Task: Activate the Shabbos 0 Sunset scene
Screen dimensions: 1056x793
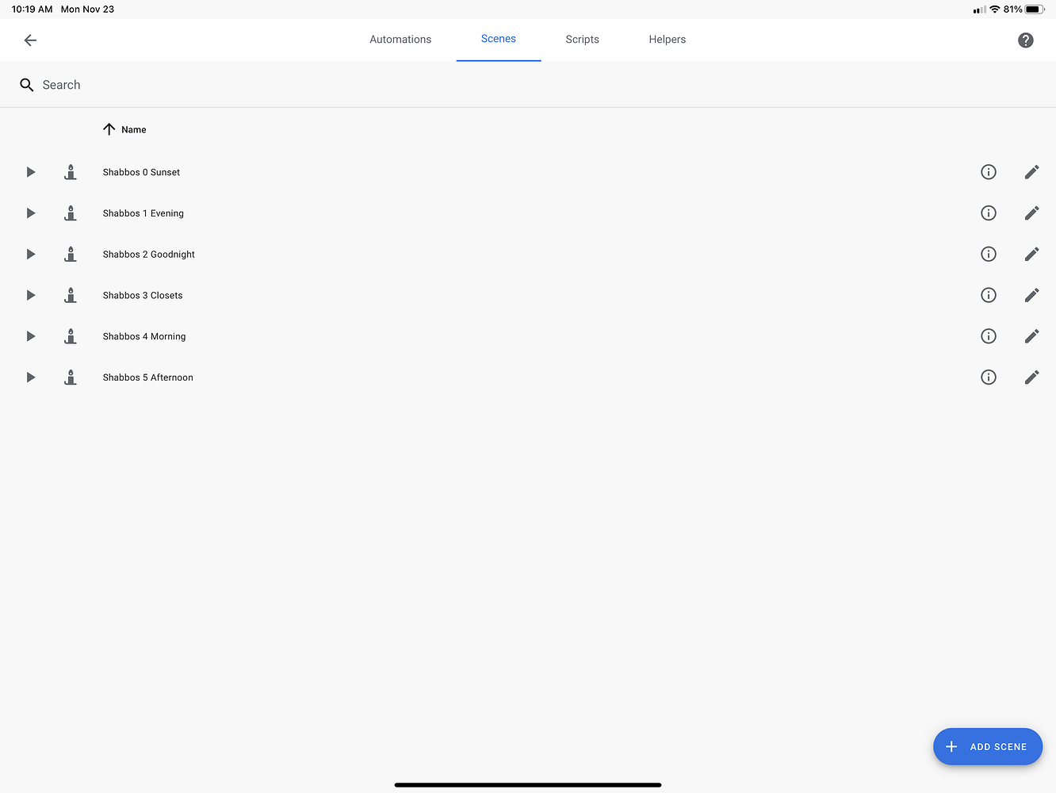Action: tap(30, 172)
